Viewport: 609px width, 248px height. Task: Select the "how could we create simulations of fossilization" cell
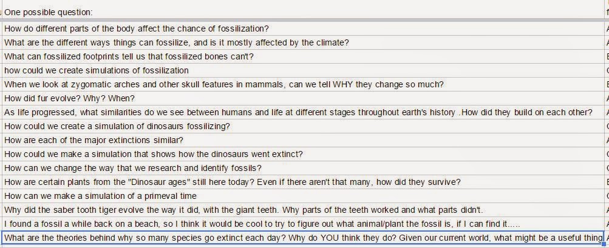click(304, 70)
